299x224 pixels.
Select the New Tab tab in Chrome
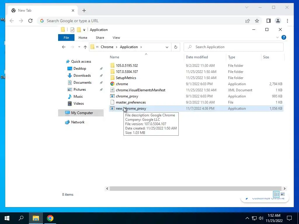pyautogui.click(x=43, y=10)
